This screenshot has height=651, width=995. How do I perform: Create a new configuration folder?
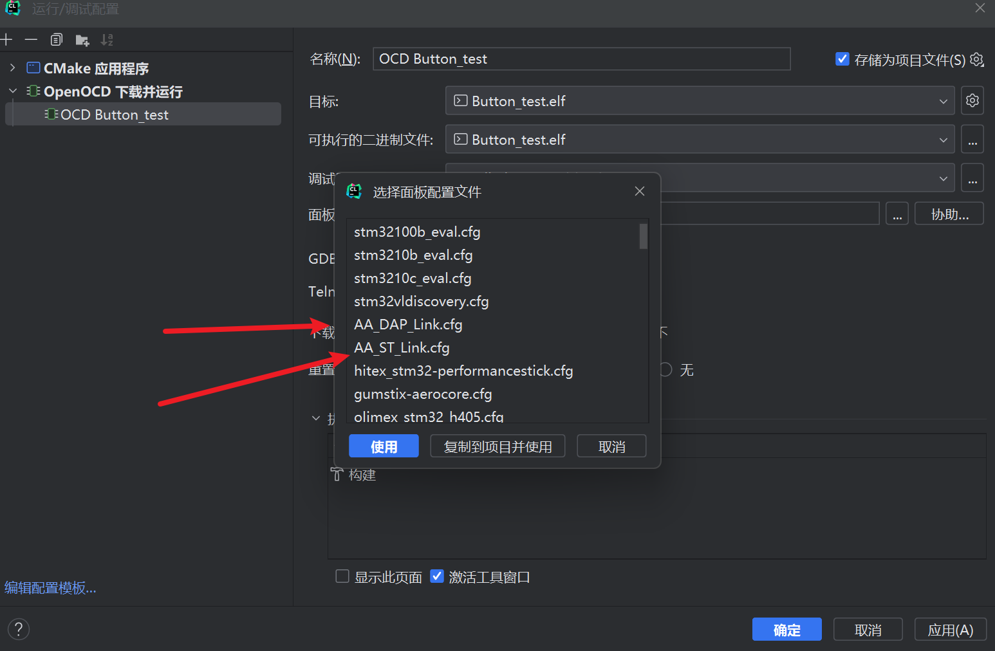[x=82, y=41]
